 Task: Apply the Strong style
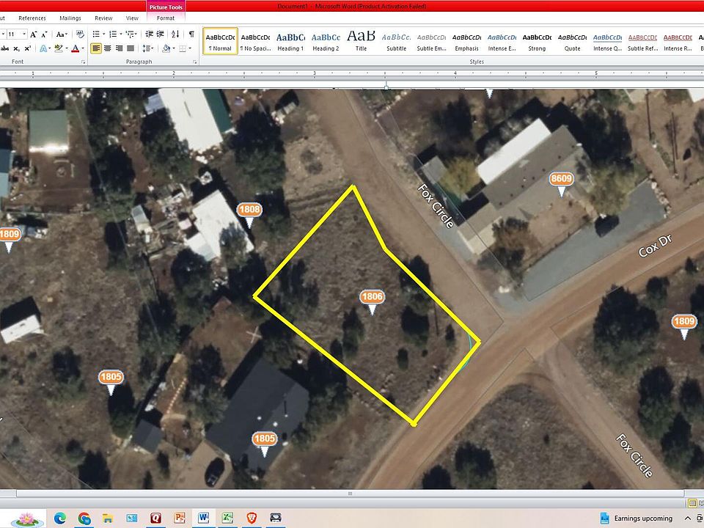coord(537,41)
